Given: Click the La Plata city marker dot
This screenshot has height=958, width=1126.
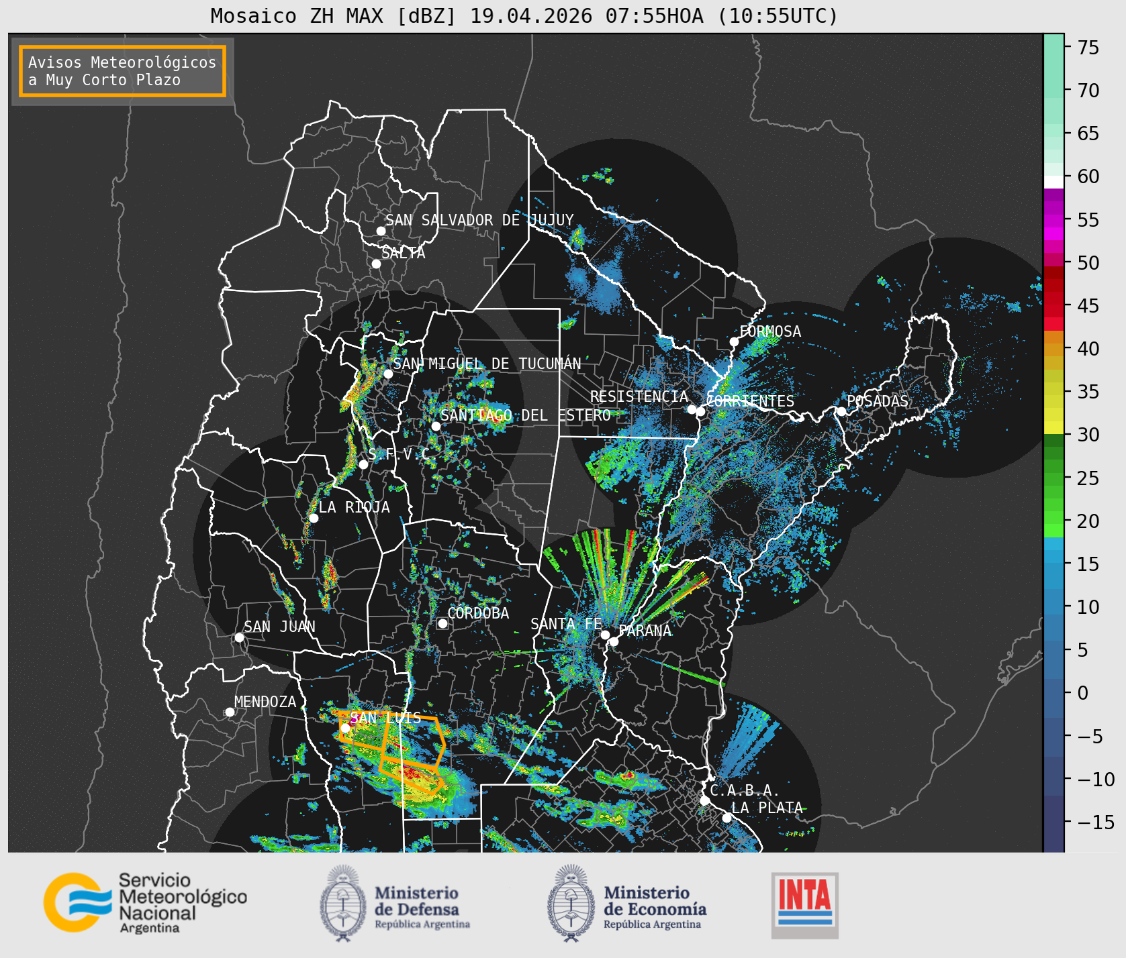Looking at the screenshot, I should click(x=726, y=817).
